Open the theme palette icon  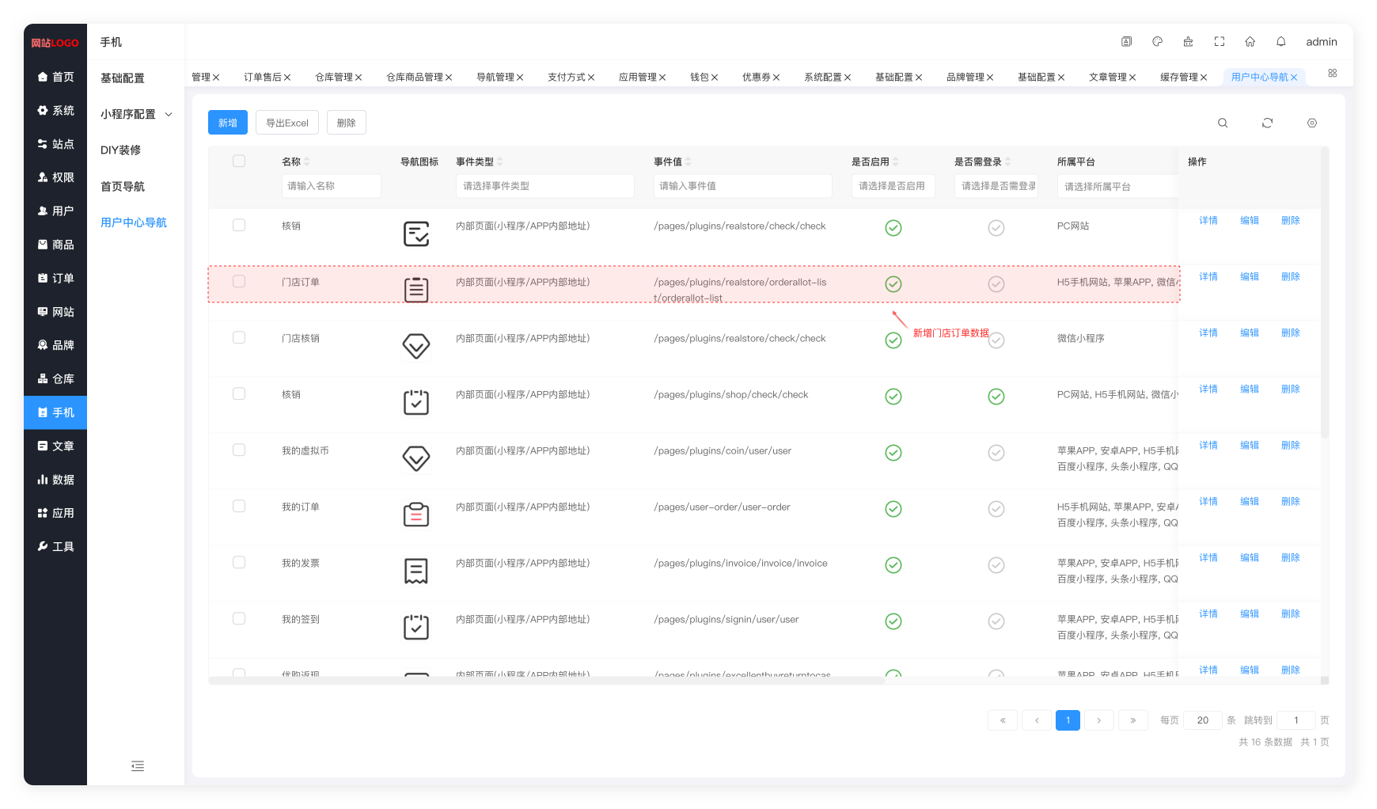pyautogui.click(x=1158, y=42)
